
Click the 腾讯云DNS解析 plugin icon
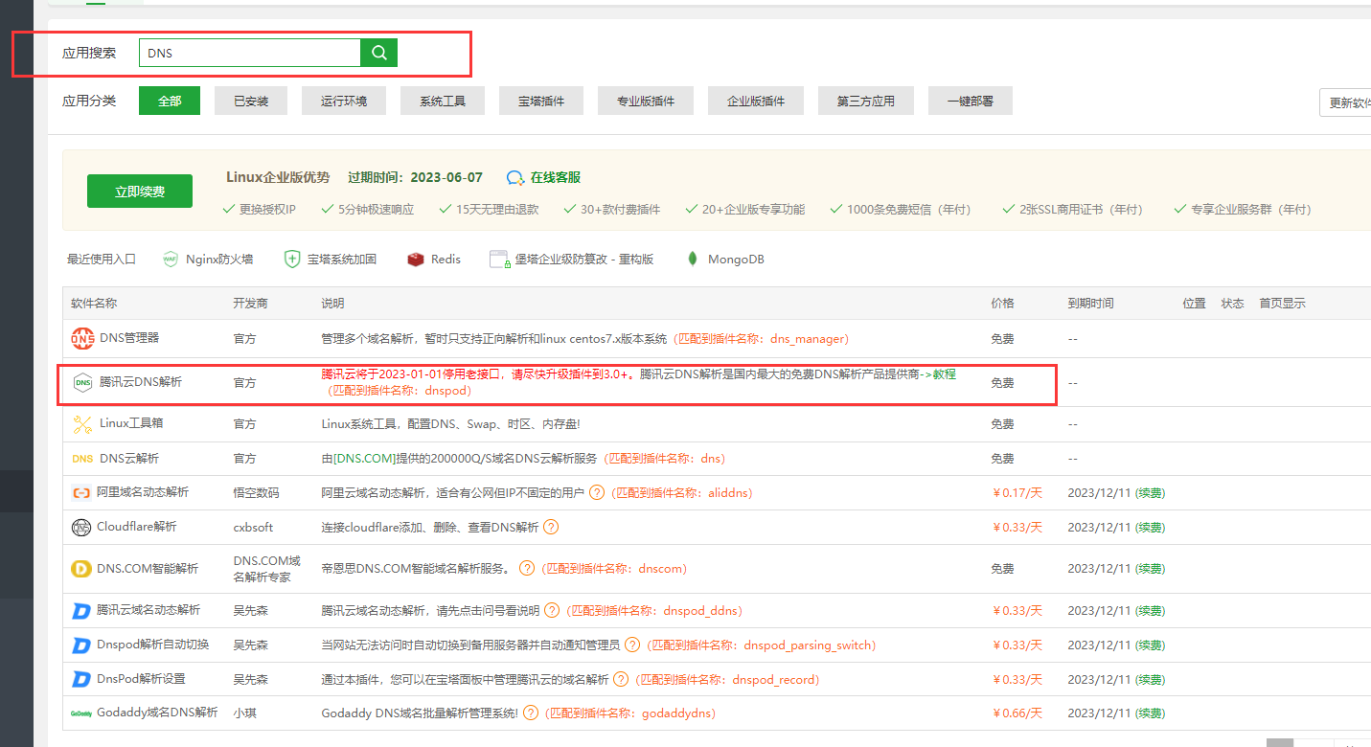(83, 382)
